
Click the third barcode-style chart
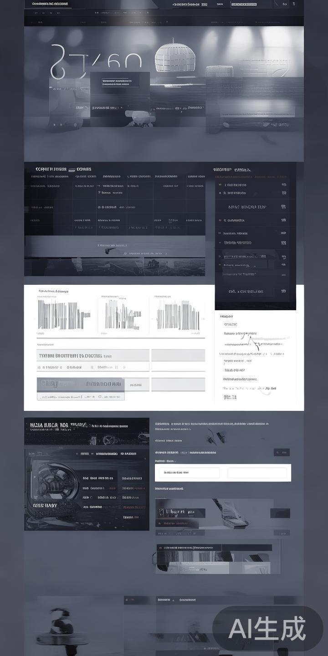tap(178, 314)
